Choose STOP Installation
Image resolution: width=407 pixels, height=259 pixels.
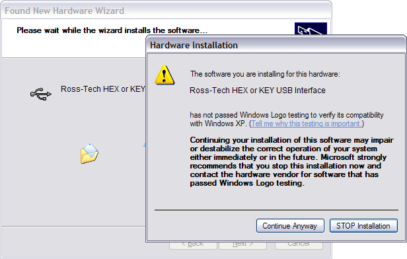coord(363,226)
